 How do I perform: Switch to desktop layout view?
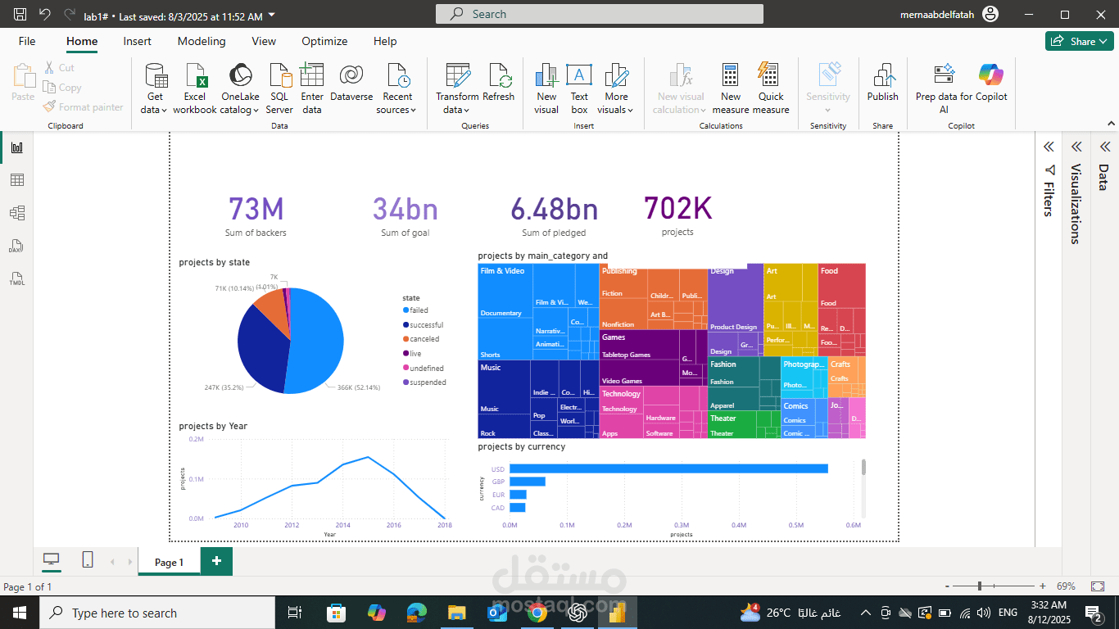click(52, 560)
